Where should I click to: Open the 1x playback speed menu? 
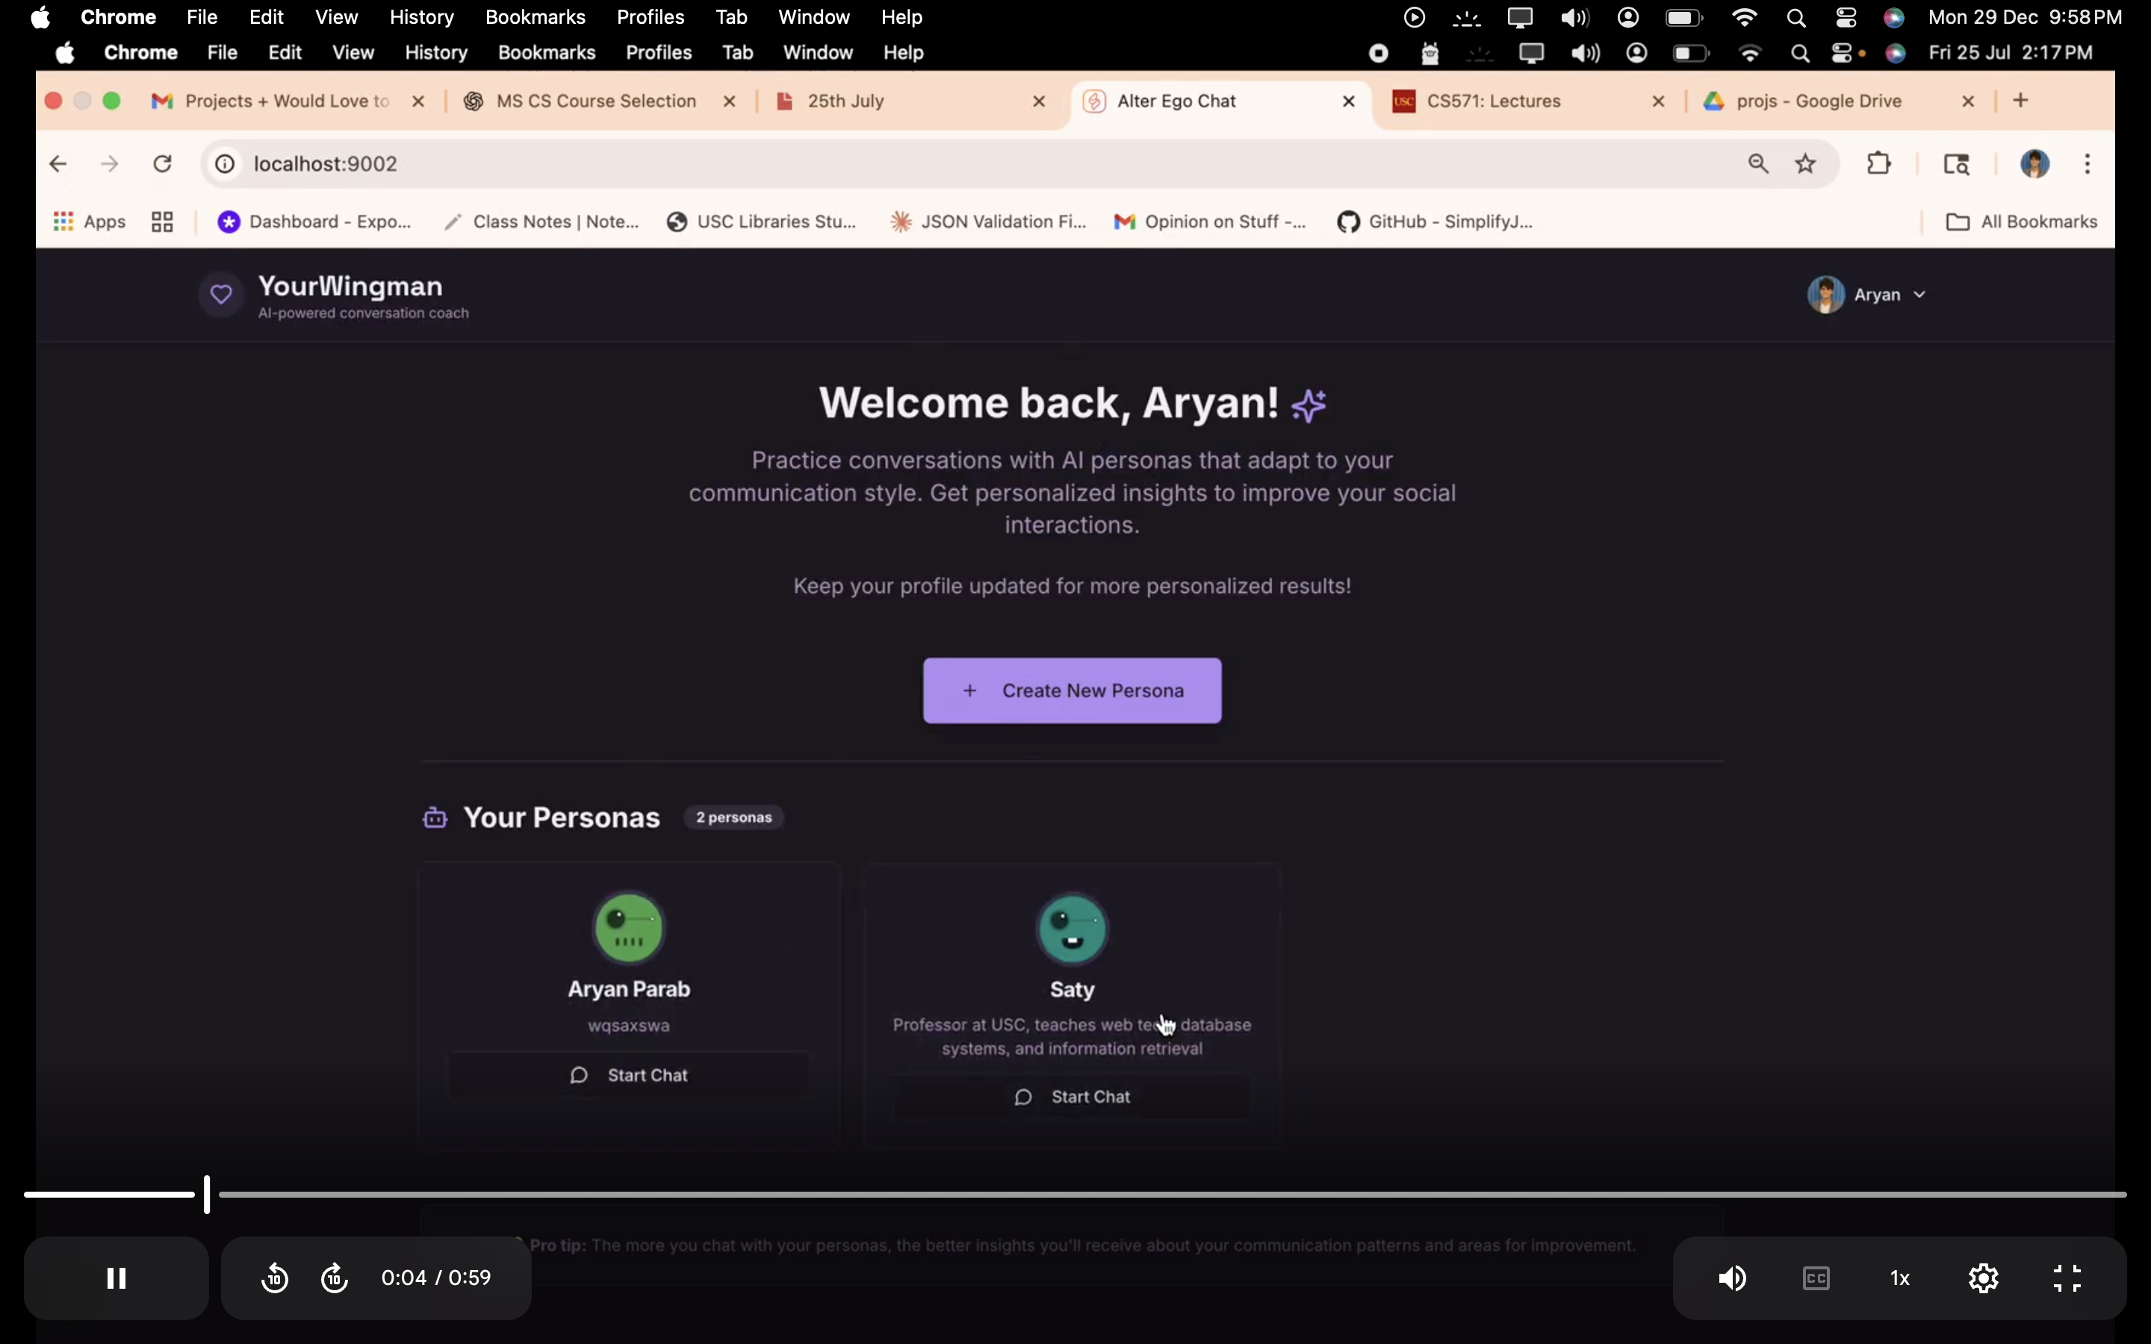click(1900, 1278)
